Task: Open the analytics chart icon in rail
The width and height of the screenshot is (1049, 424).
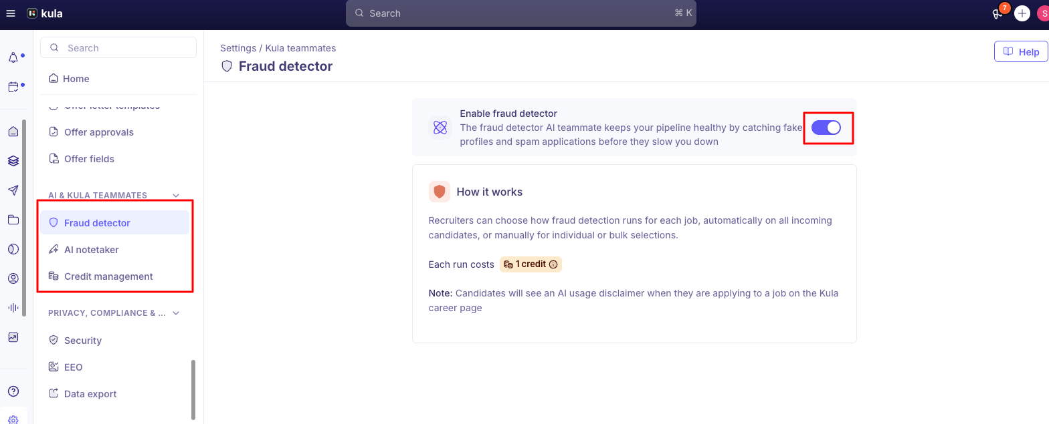Action: (13, 337)
